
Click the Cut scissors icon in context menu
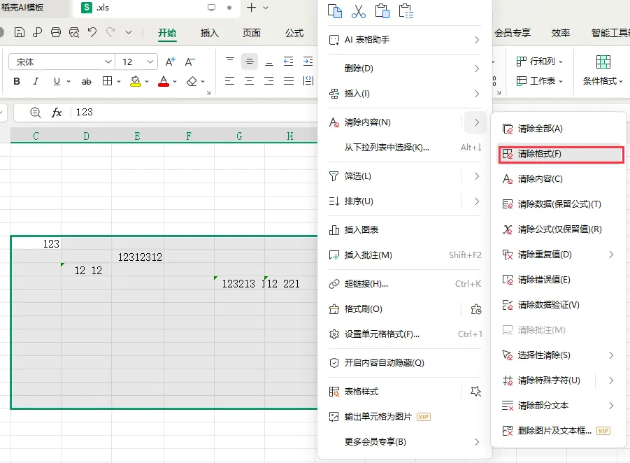[x=359, y=11]
